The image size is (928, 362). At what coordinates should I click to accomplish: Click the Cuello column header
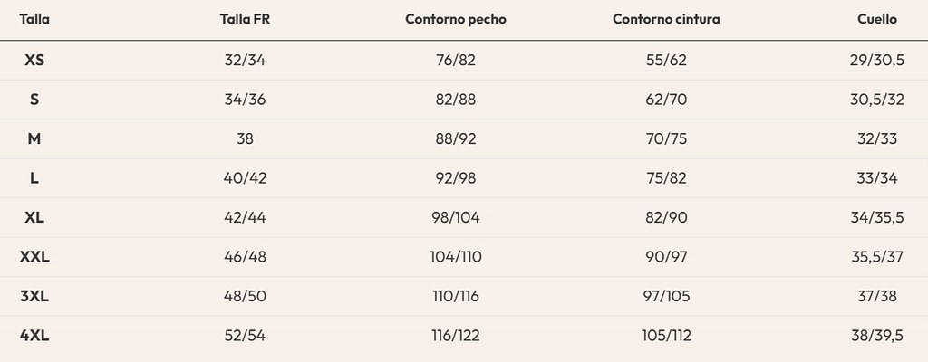[877, 19]
